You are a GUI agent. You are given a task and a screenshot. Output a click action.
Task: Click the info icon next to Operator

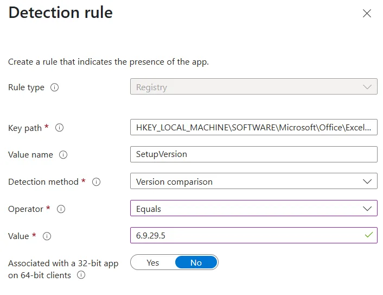tap(61, 209)
